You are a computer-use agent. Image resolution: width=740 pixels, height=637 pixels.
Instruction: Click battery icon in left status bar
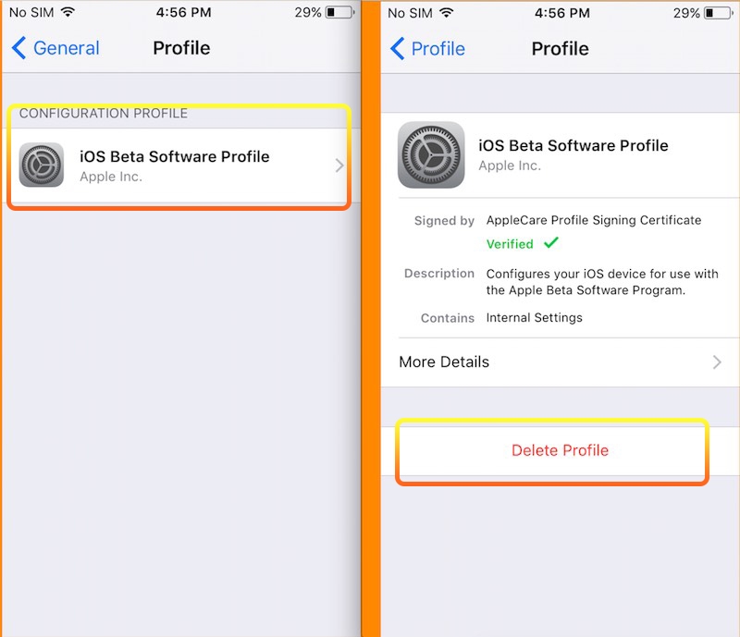(339, 12)
